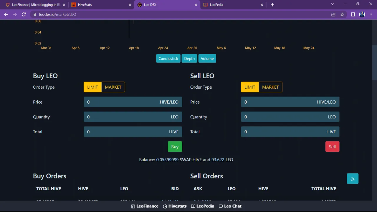Click the Apr 18 chart axis label

coord(134,48)
